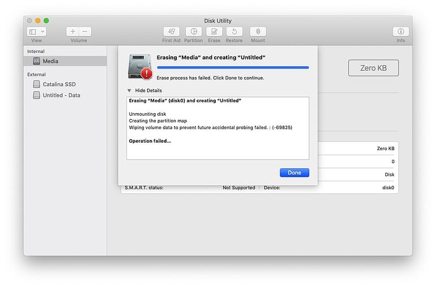Click the add volume plus button
The image size is (435, 286).
(x=72, y=32)
